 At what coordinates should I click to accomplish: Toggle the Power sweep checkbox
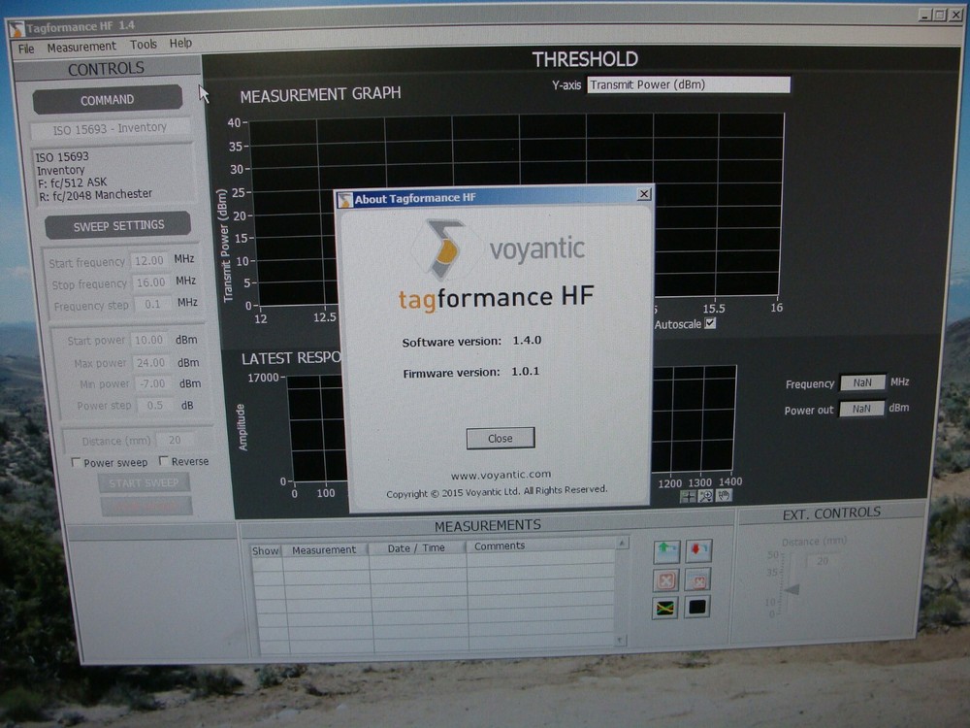coord(75,462)
